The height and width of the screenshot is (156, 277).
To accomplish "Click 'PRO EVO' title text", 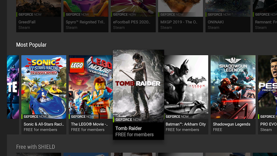I will pos(269,124).
